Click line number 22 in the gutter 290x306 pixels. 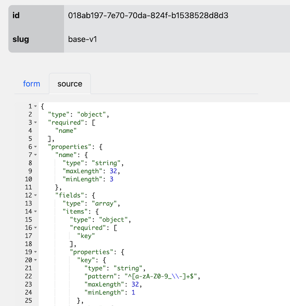click(29, 276)
